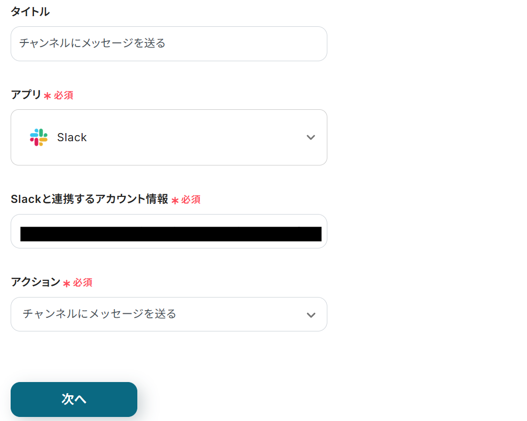Expand the アプリ dropdown chevron
The width and height of the screenshot is (527, 421).
[x=311, y=138]
